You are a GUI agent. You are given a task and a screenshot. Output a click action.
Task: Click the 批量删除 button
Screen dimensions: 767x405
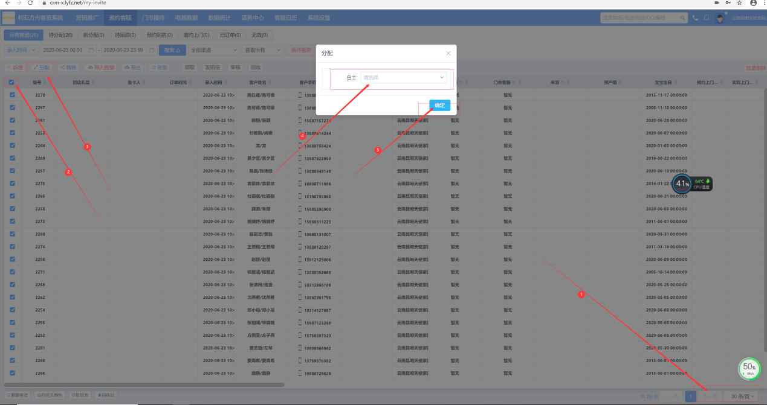755,68
